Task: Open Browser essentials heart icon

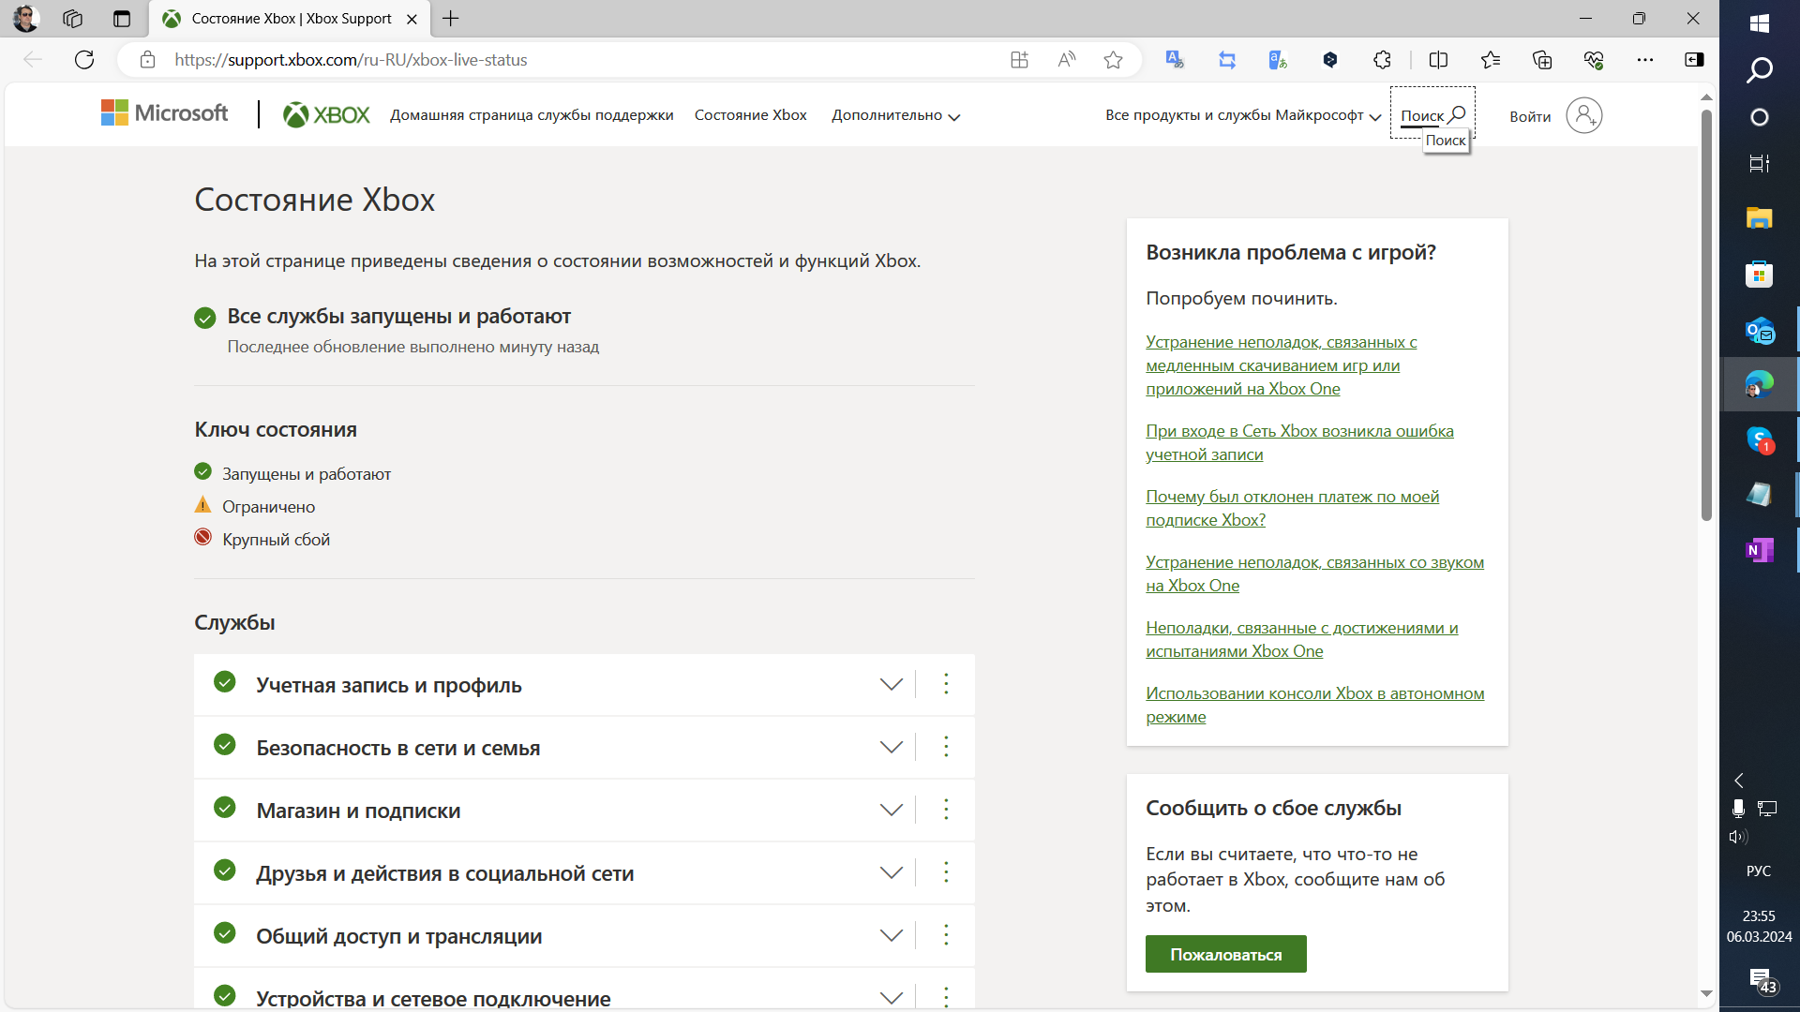Action: click(x=1594, y=60)
